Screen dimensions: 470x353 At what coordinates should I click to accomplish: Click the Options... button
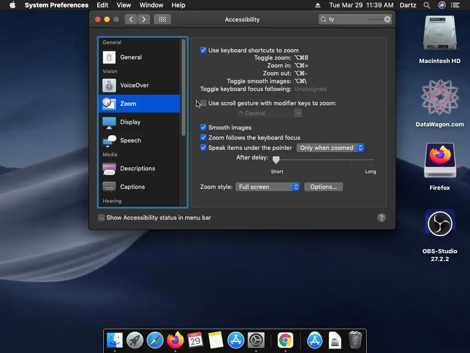(324, 187)
